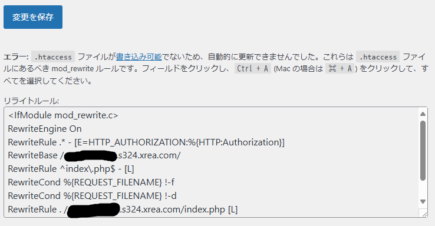Click the first .htaccess code label
This screenshot has height=226, width=435.
point(53,56)
